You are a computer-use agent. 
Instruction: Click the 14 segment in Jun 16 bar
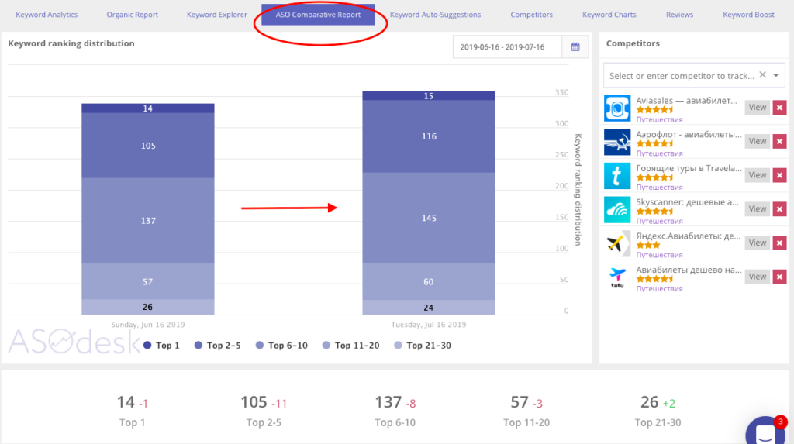pos(148,108)
